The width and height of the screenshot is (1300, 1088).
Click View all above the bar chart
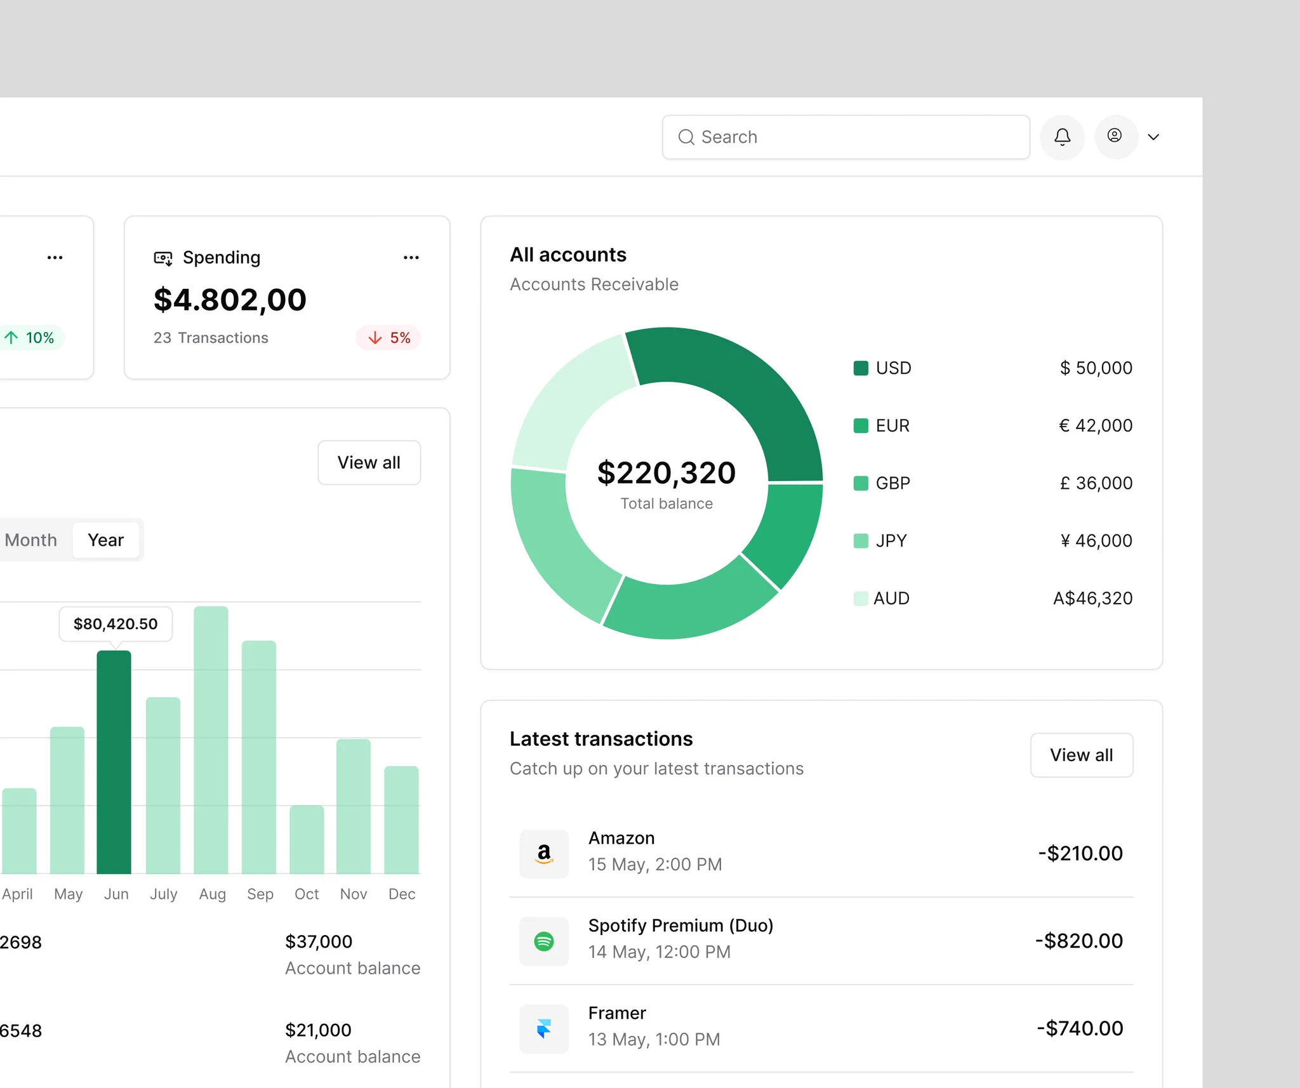click(x=369, y=463)
